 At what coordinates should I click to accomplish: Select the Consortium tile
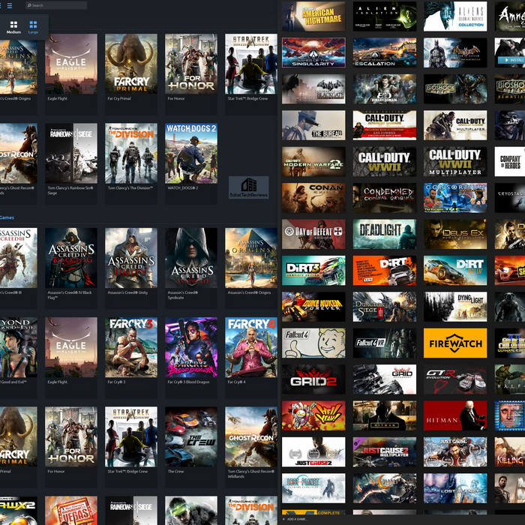click(455, 198)
